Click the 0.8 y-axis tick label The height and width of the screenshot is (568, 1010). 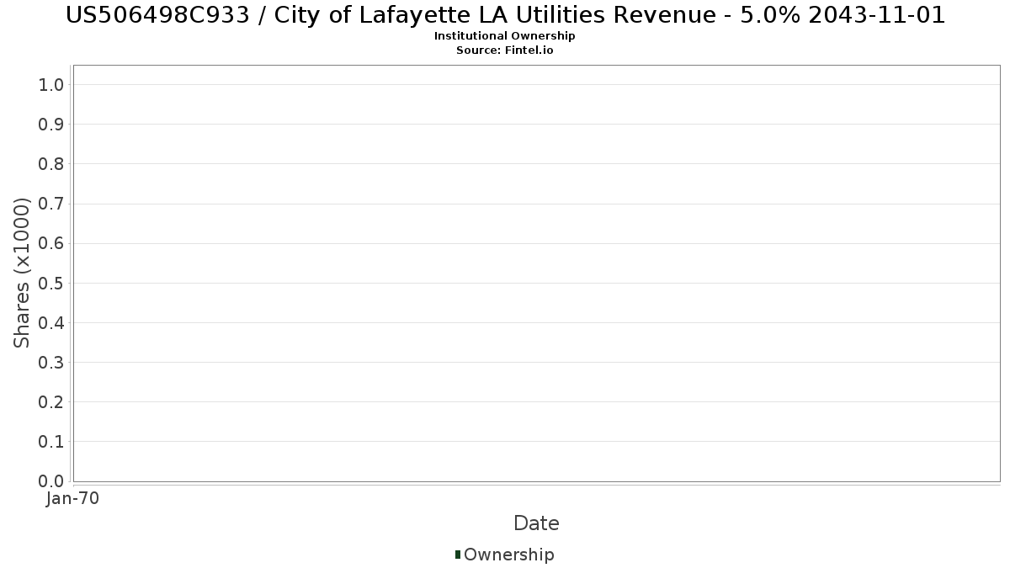tap(51, 164)
